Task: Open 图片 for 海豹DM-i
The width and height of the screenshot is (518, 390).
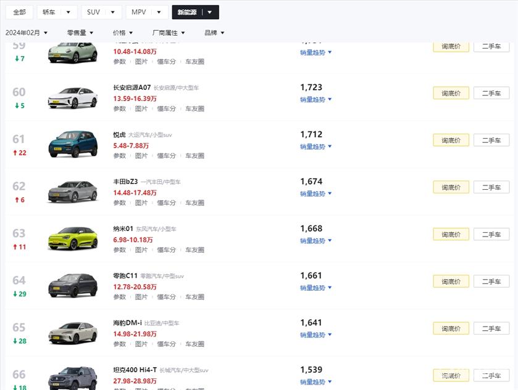Action: pos(141,344)
